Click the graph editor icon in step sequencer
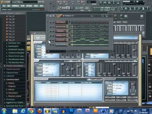The width and height of the screenshot is (152, 114). (103, 16)
